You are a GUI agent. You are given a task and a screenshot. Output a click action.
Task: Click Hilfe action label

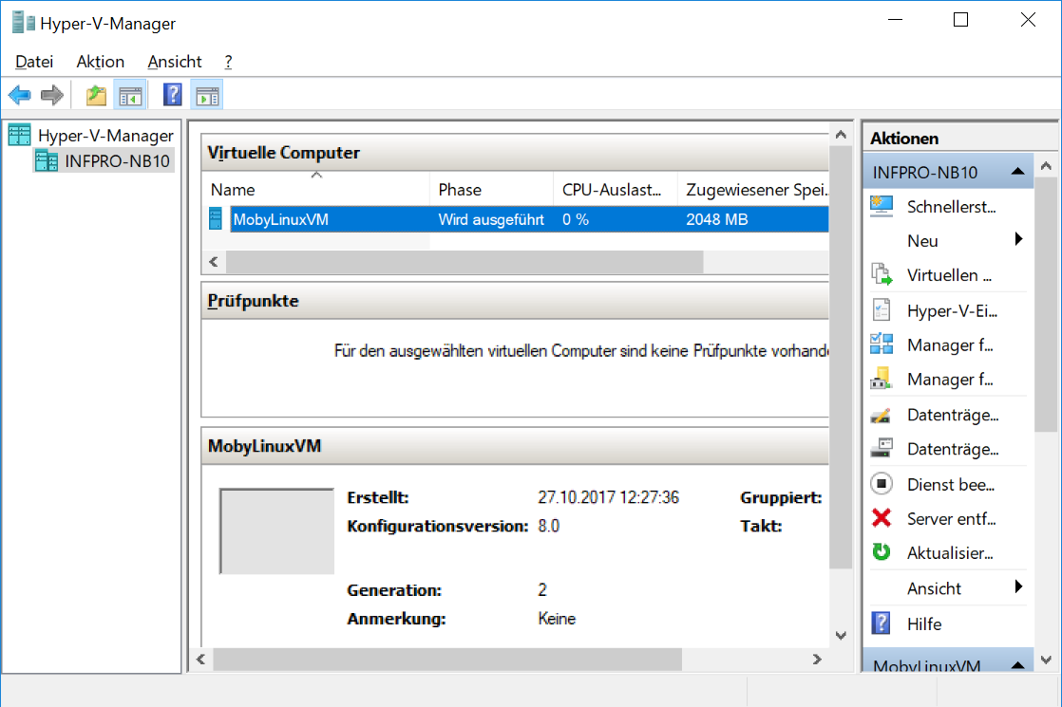pos(924,623)
